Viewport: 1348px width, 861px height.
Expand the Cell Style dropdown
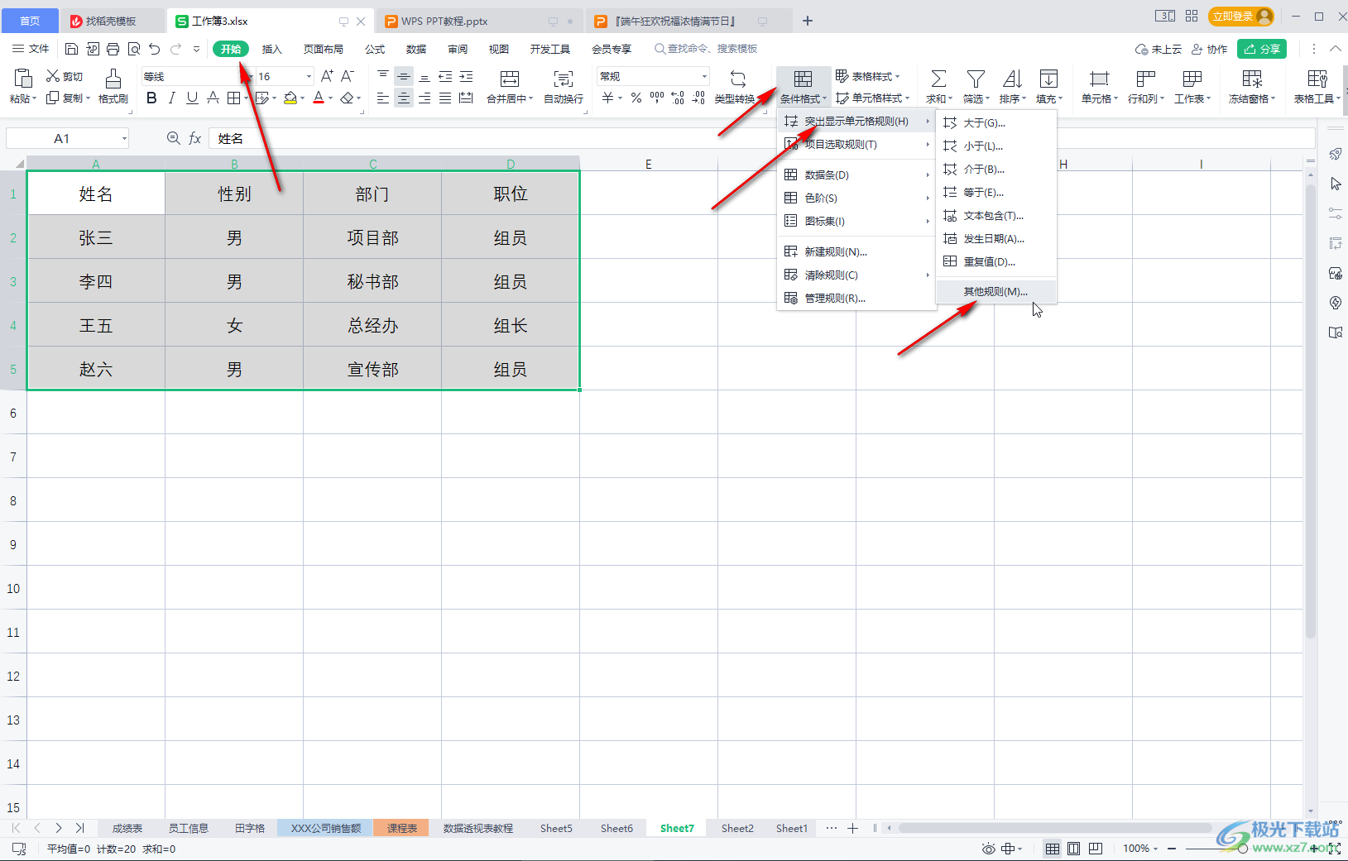coord(907,98)
